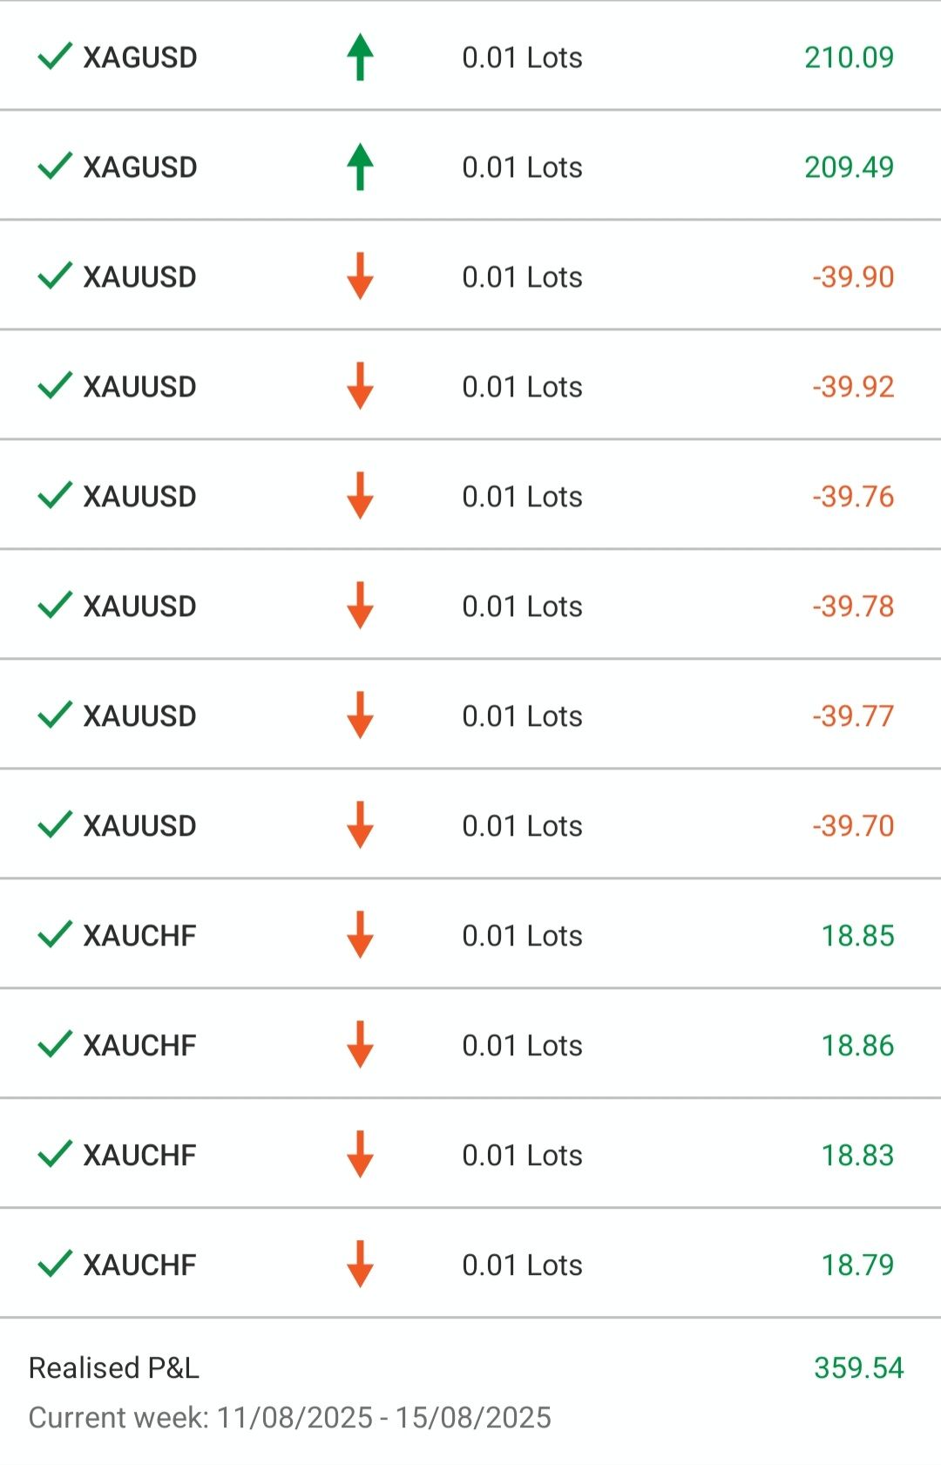Select the XAUUSD label in the -39.77 row
Screen dimensions: 941x1465
tap(139, 716)
